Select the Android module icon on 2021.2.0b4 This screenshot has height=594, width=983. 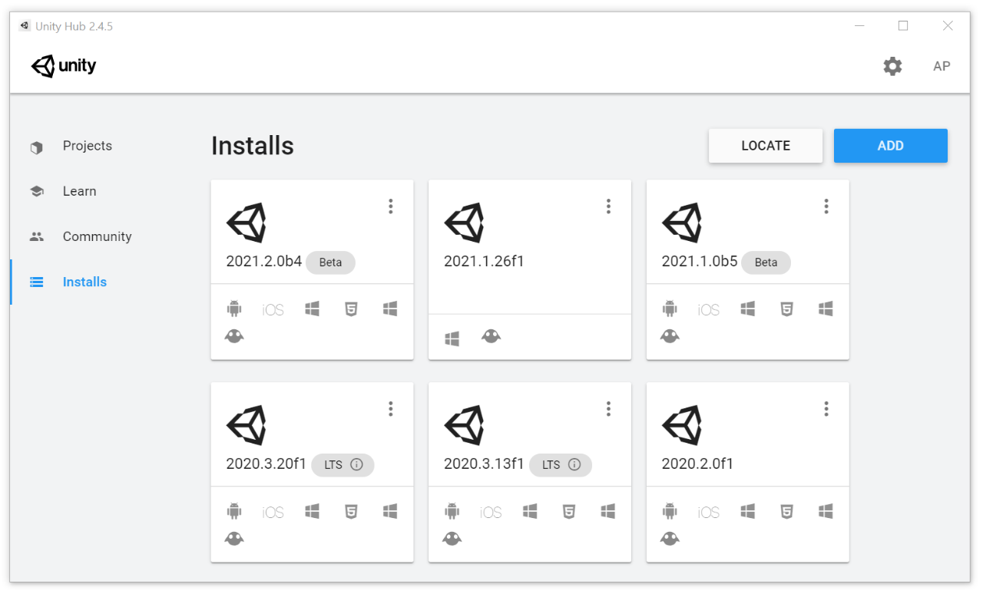[x=234, y=309]
